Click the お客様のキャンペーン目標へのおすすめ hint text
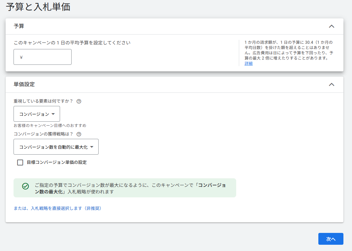Image resolution: width=352 pixels, height=251 pixels. (50, 125)
